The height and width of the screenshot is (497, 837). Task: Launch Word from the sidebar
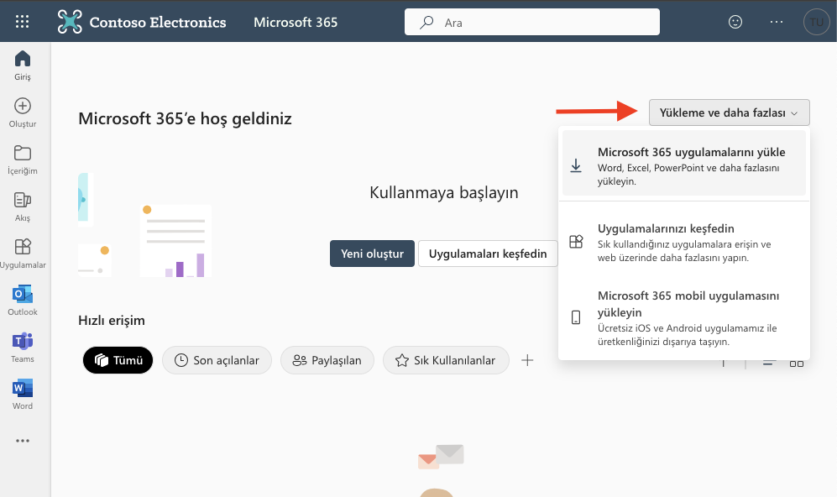(23, 394)
